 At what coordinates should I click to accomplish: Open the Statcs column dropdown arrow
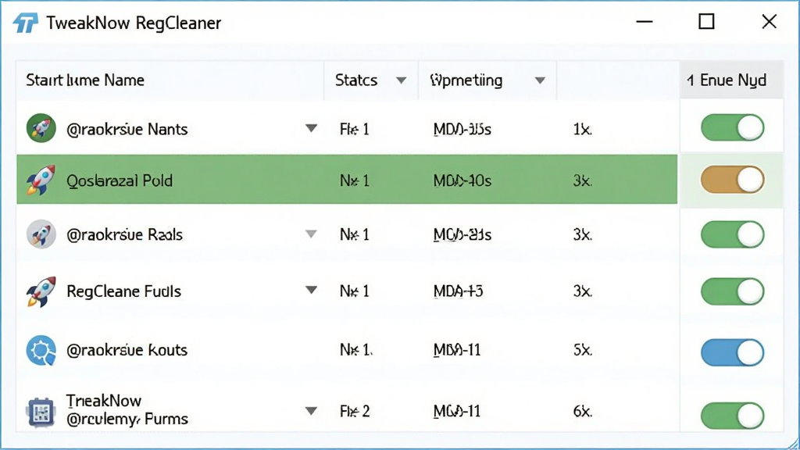point(402,80)
